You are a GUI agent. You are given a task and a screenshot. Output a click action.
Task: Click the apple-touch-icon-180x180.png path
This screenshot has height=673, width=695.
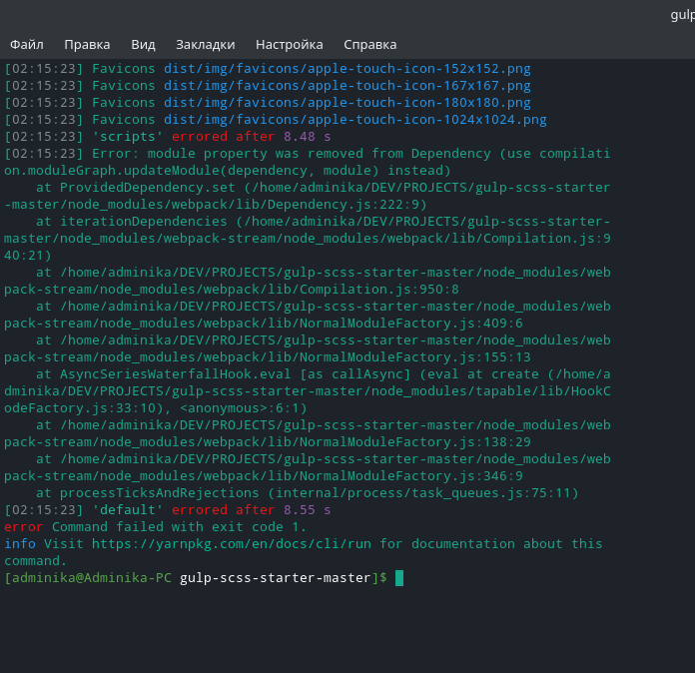click(x=347, y=103)
